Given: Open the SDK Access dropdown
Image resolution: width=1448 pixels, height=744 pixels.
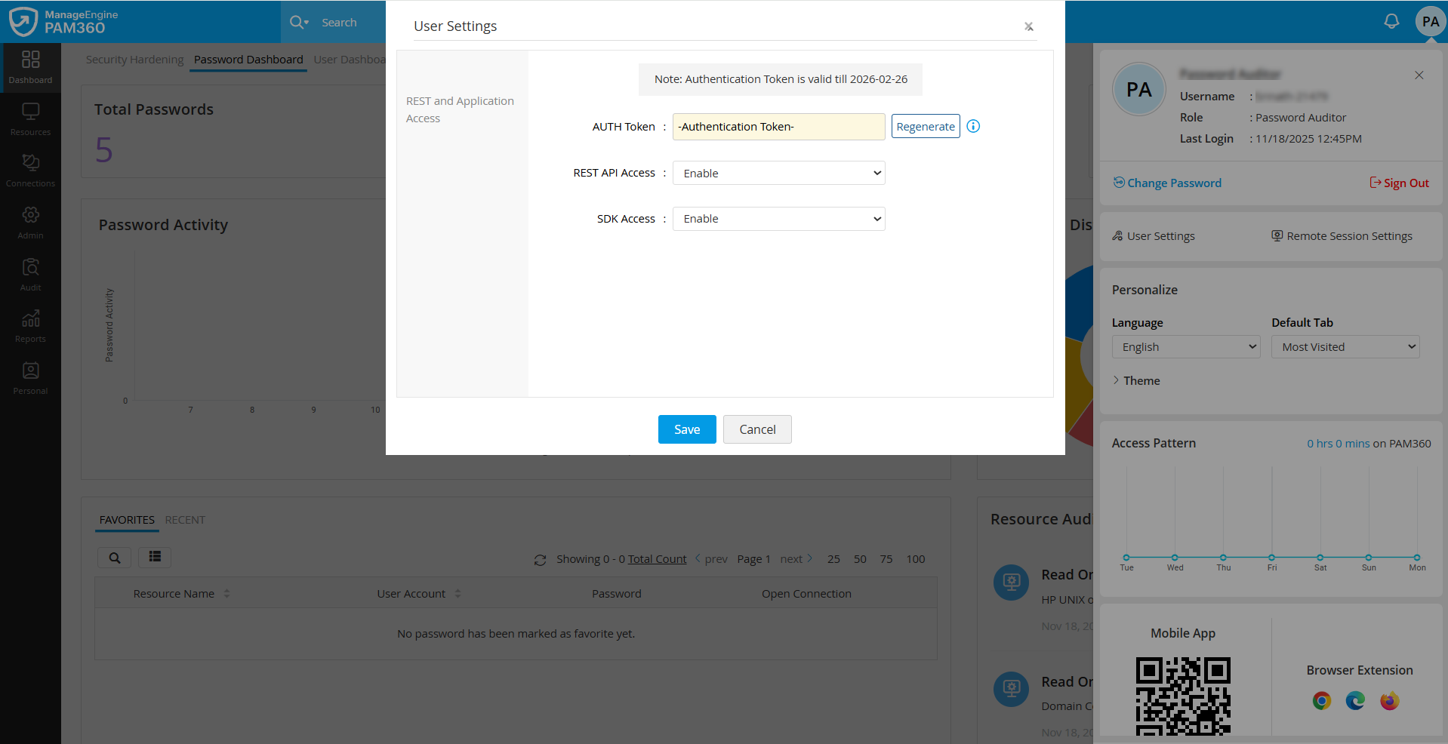Looking at the screenshot, I should (x=778, y=219).
